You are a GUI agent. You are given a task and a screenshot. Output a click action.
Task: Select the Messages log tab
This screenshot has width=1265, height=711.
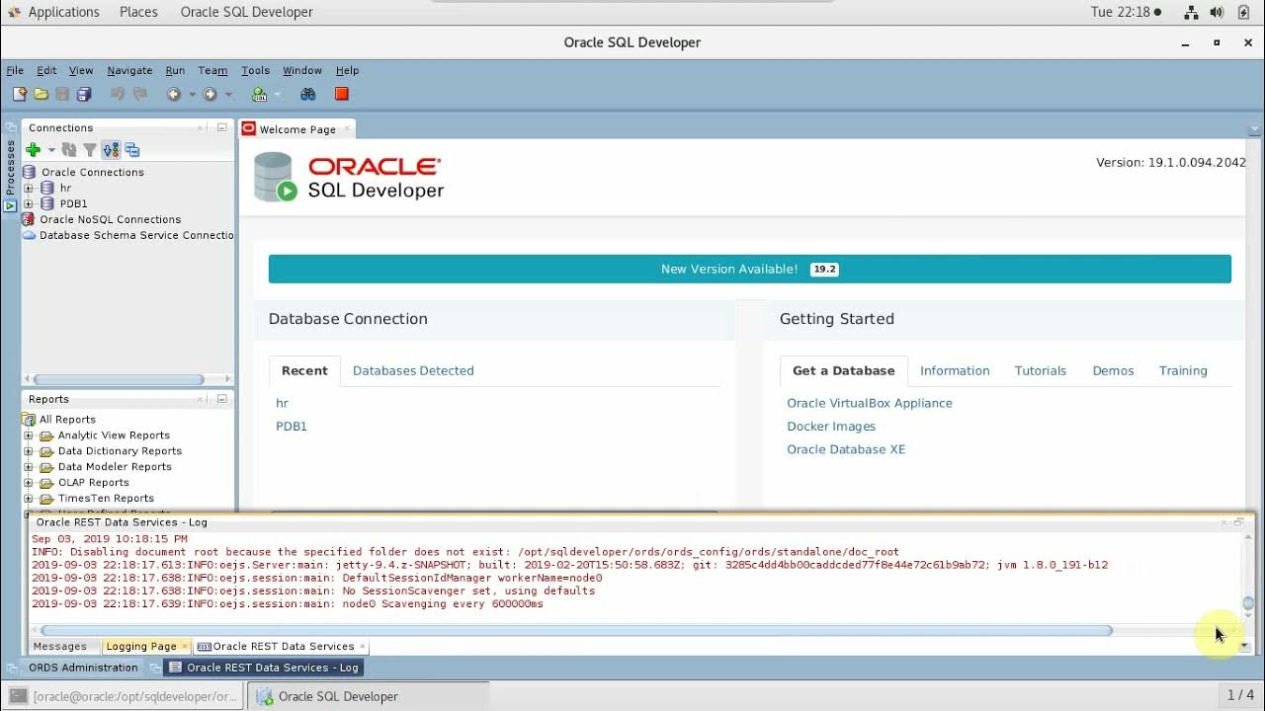click(60, 647)
